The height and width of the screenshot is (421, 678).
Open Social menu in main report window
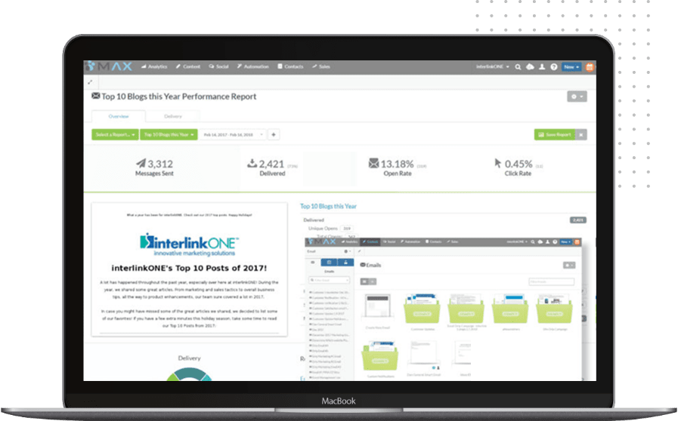pos(218,66)
